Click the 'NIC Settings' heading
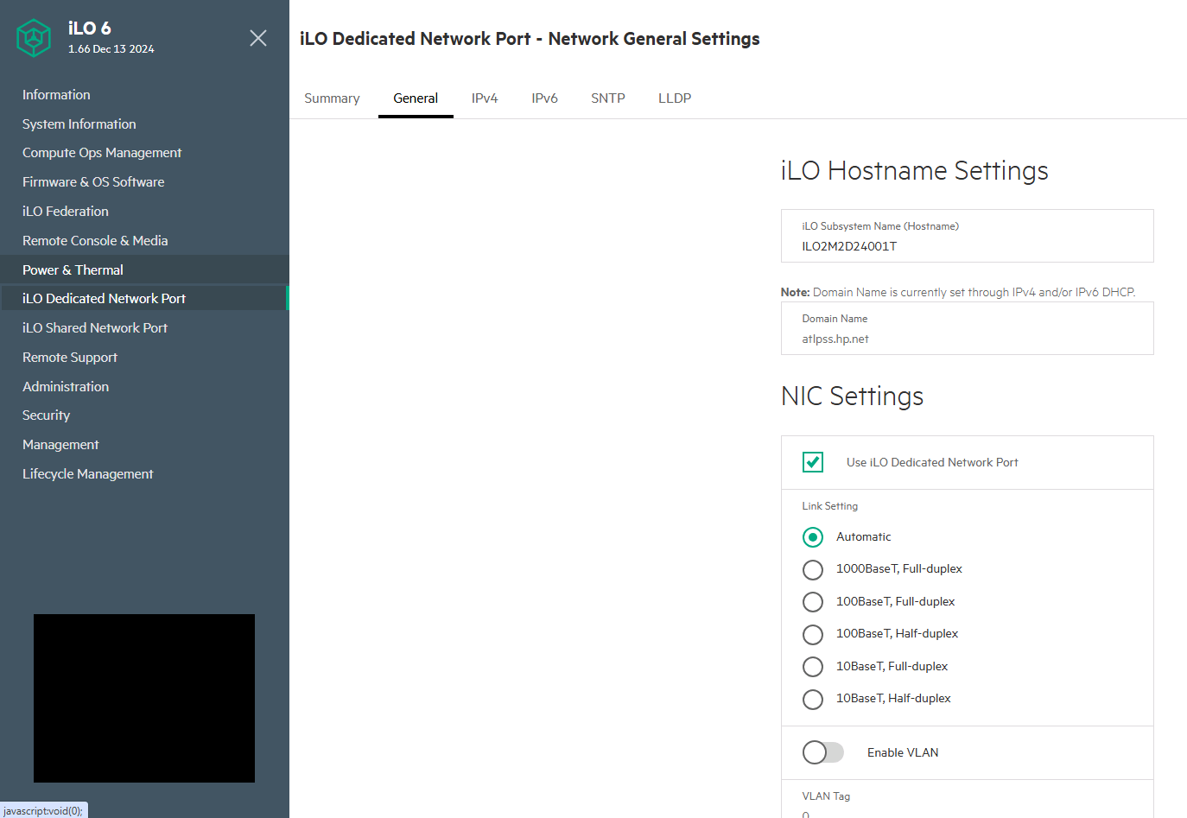The width and height of the screenshot is (1187, 818). pos(852,396)
